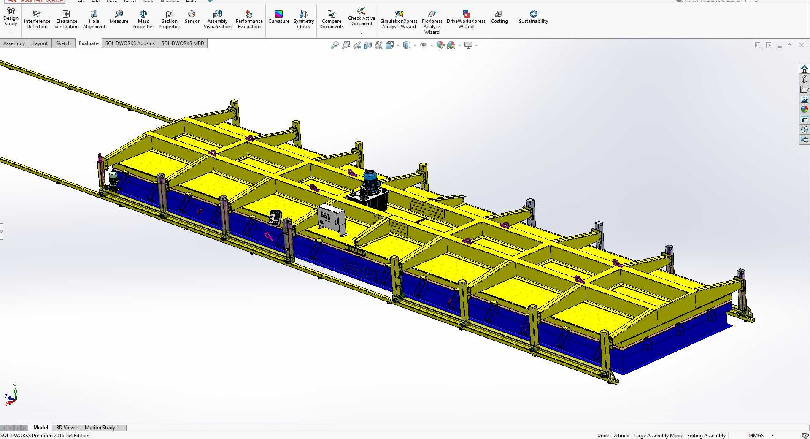
Task: Launch SimulationXpress Analysis Wizard
Action: coord(399,20)
